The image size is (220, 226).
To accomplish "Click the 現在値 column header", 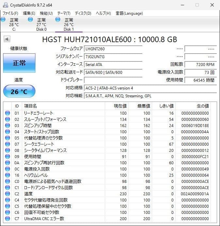I will pyautogui.click(x=117, y=106).
